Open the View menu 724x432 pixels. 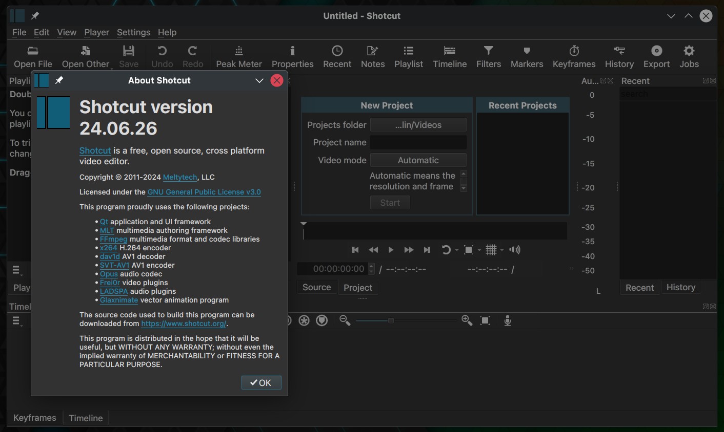[67, 32]
